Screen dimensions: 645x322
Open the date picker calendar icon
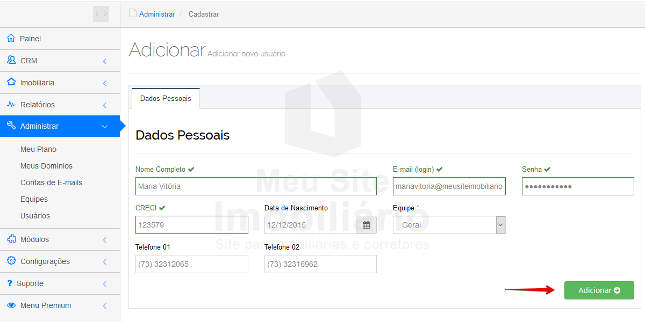coord(366,225)
